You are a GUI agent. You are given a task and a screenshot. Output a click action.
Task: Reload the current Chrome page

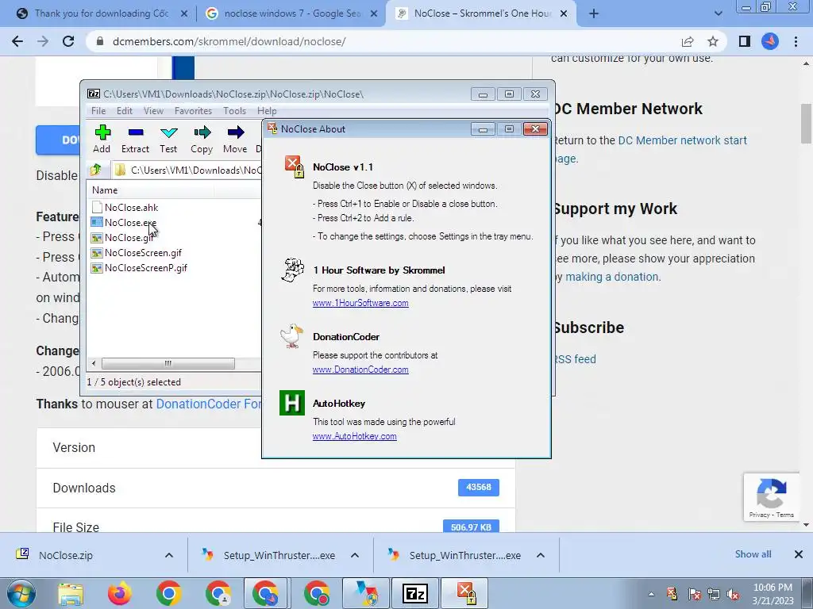coord(68,41)
